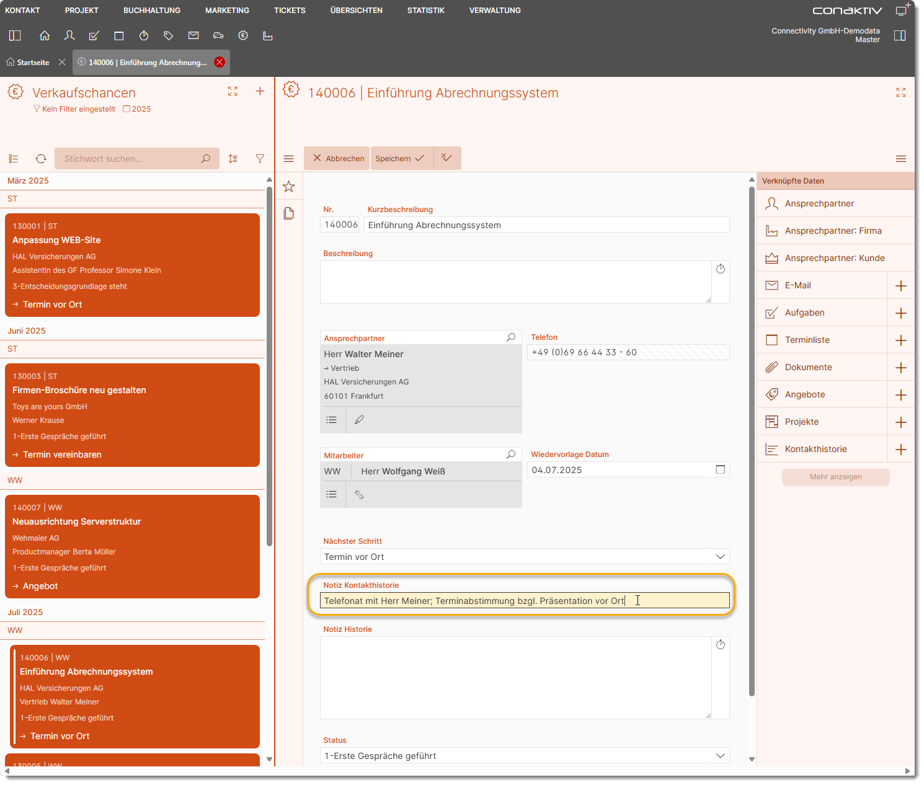The height and width of the screenshot is (785, 924).
Task: Open the BUCHHALTUNG menu
Action: click(x=152, y=11)
